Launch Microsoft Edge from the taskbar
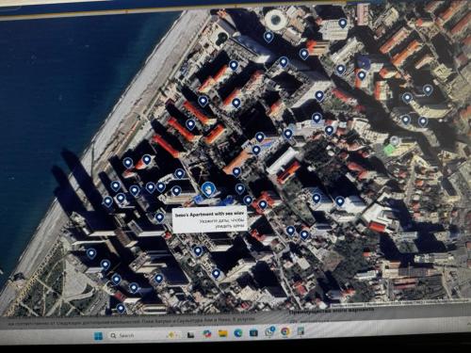Screen dimensions: 471x353 click(238, 333)
